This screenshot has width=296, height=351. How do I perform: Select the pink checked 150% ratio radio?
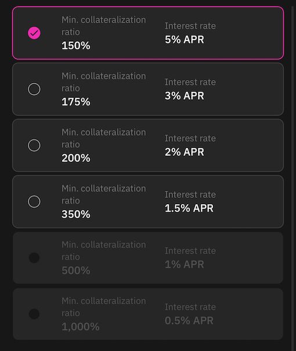tap(34, 33)
